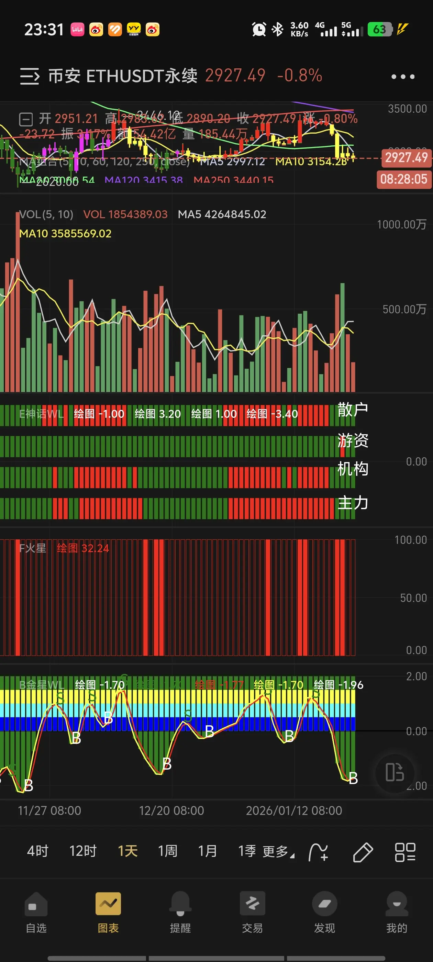The image size is (433, 962).
Task: Open the chart layout grid icon
Action: pyautogui.click(x=405, y=852)
